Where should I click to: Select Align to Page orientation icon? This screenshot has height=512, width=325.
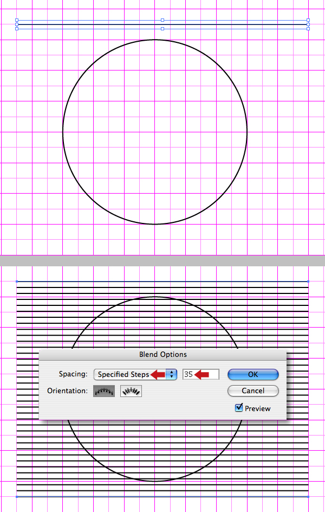tap(104, 391)
